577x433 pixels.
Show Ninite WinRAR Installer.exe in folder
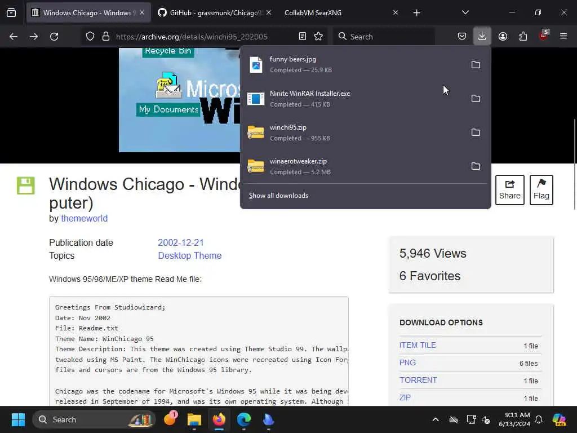point(476,99)
